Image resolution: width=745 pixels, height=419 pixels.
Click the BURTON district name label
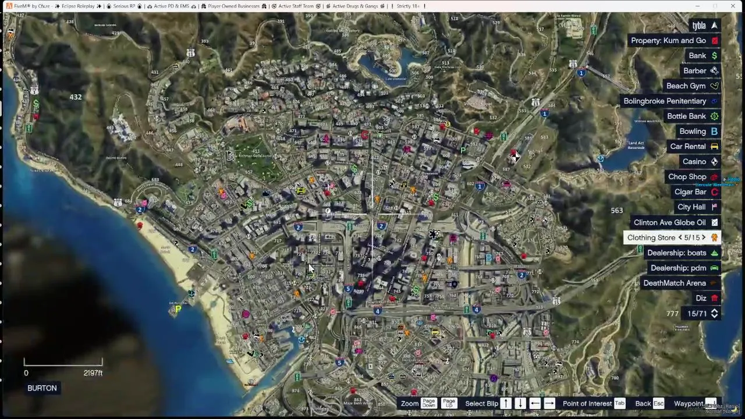coord(42,388)
